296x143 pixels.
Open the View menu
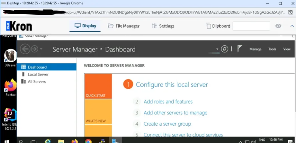tap(287, 49)
